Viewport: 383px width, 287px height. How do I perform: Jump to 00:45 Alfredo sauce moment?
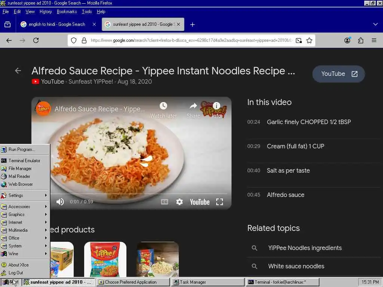tap(276, 195)
